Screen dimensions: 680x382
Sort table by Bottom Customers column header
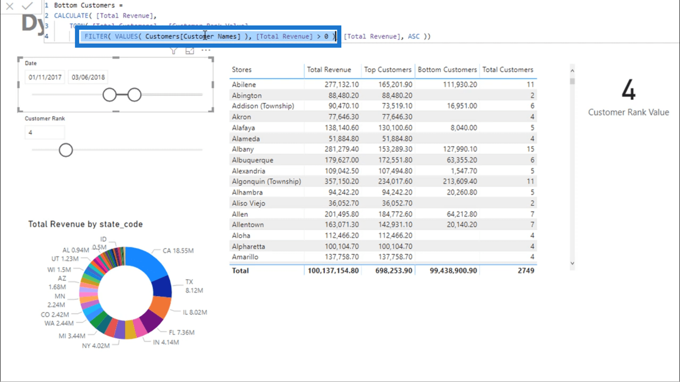447,70
